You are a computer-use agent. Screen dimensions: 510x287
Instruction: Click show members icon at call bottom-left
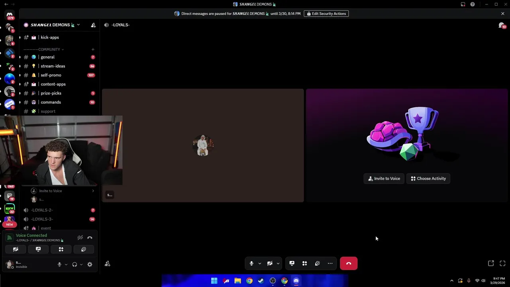coord(108,264)
